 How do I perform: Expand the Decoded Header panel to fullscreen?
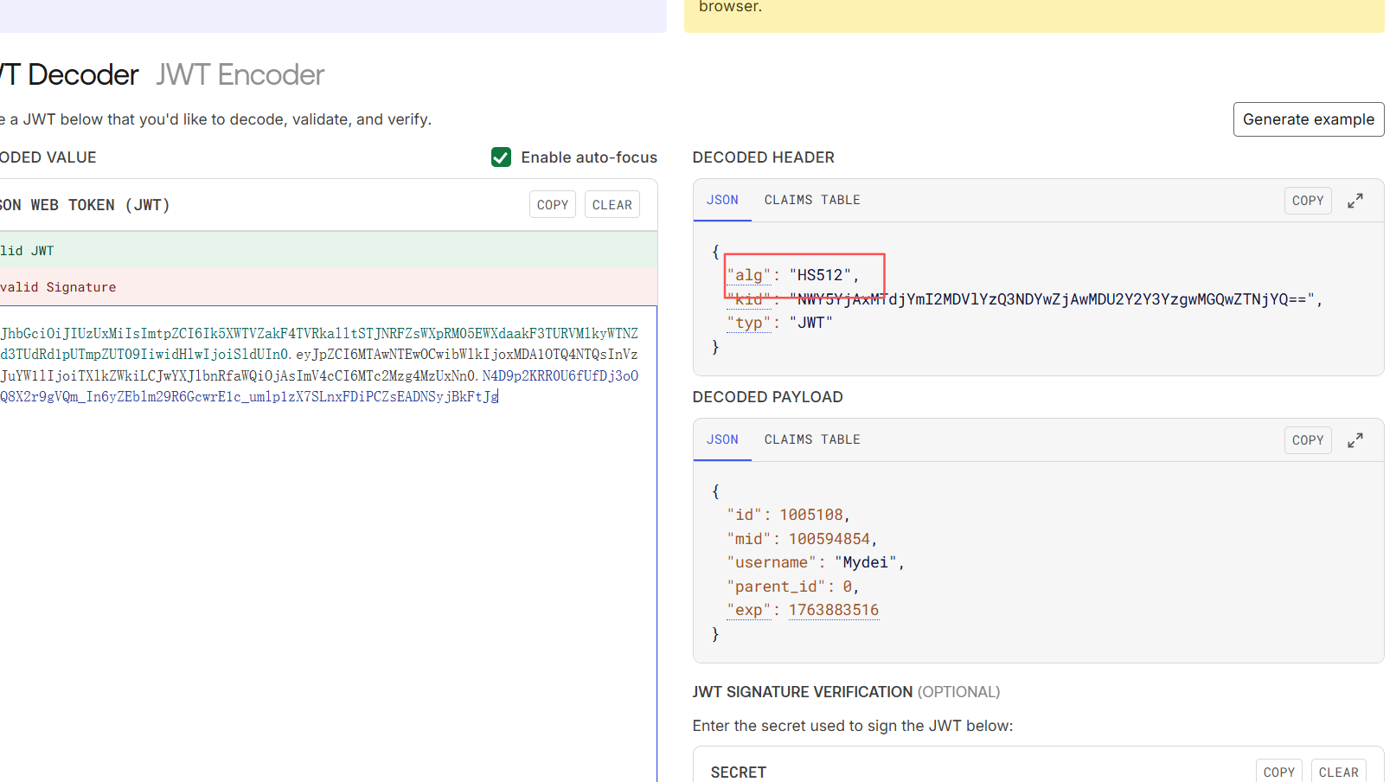1355,201
